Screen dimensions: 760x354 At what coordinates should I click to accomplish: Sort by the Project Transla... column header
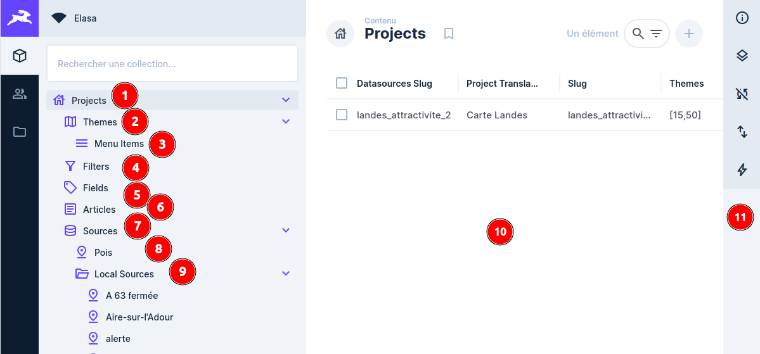click(502, 84)
